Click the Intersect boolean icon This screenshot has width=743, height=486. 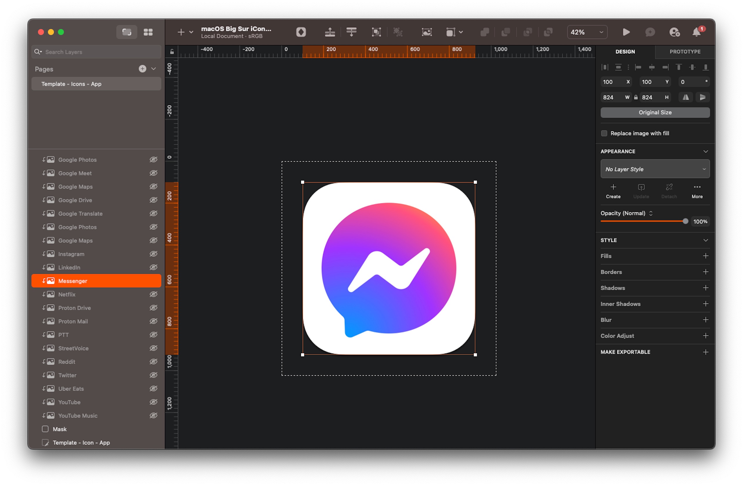pos(528,32)
